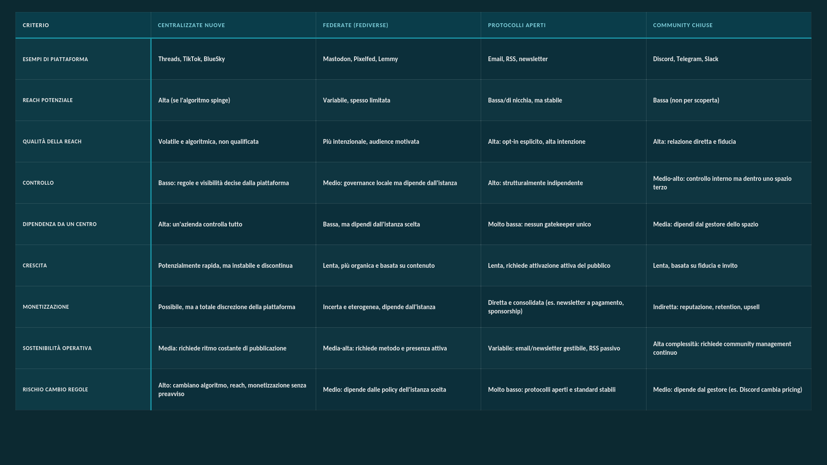This screenshot has height=465, width=827.
Task: Click the Molto bassa: nessun gatekeeper unico cell
Action: coord(539,224)
